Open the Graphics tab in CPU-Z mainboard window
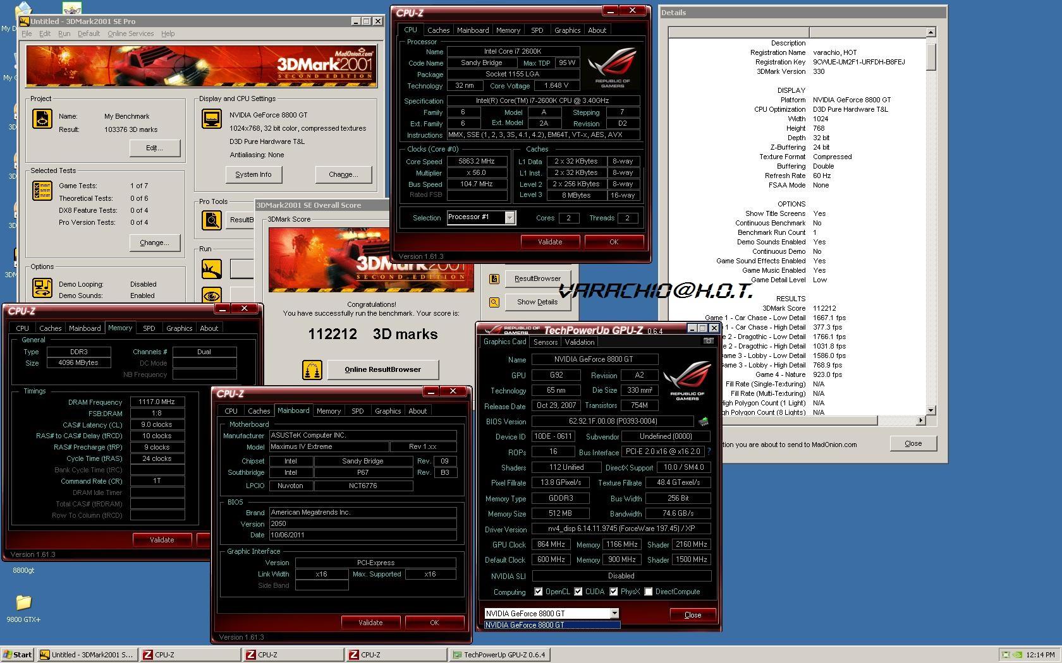This screenshot has height=663, width=1062. 388,411
